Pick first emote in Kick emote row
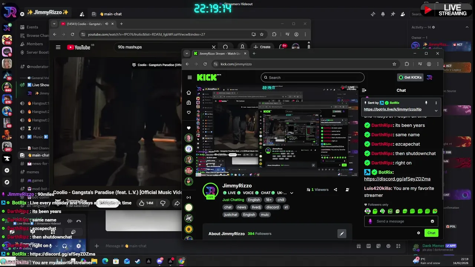 pos(367,211)
